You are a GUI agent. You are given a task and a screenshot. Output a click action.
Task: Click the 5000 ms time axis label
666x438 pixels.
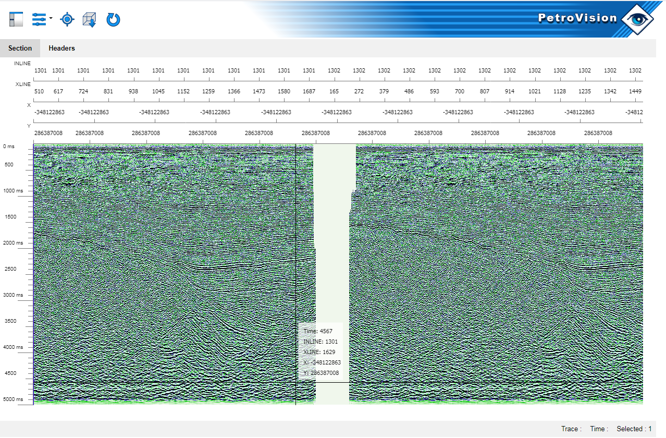click(13, 399)
